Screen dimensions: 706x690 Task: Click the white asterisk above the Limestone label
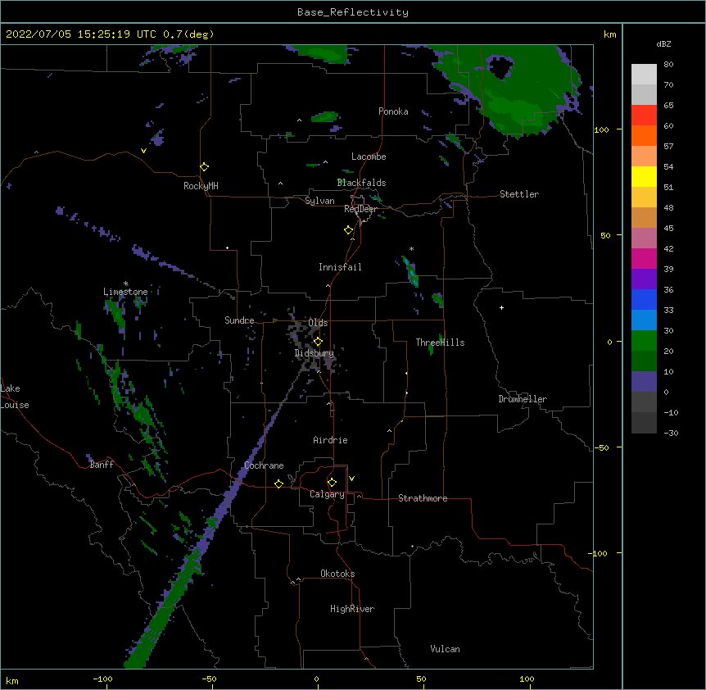click(x=125, y=284)
